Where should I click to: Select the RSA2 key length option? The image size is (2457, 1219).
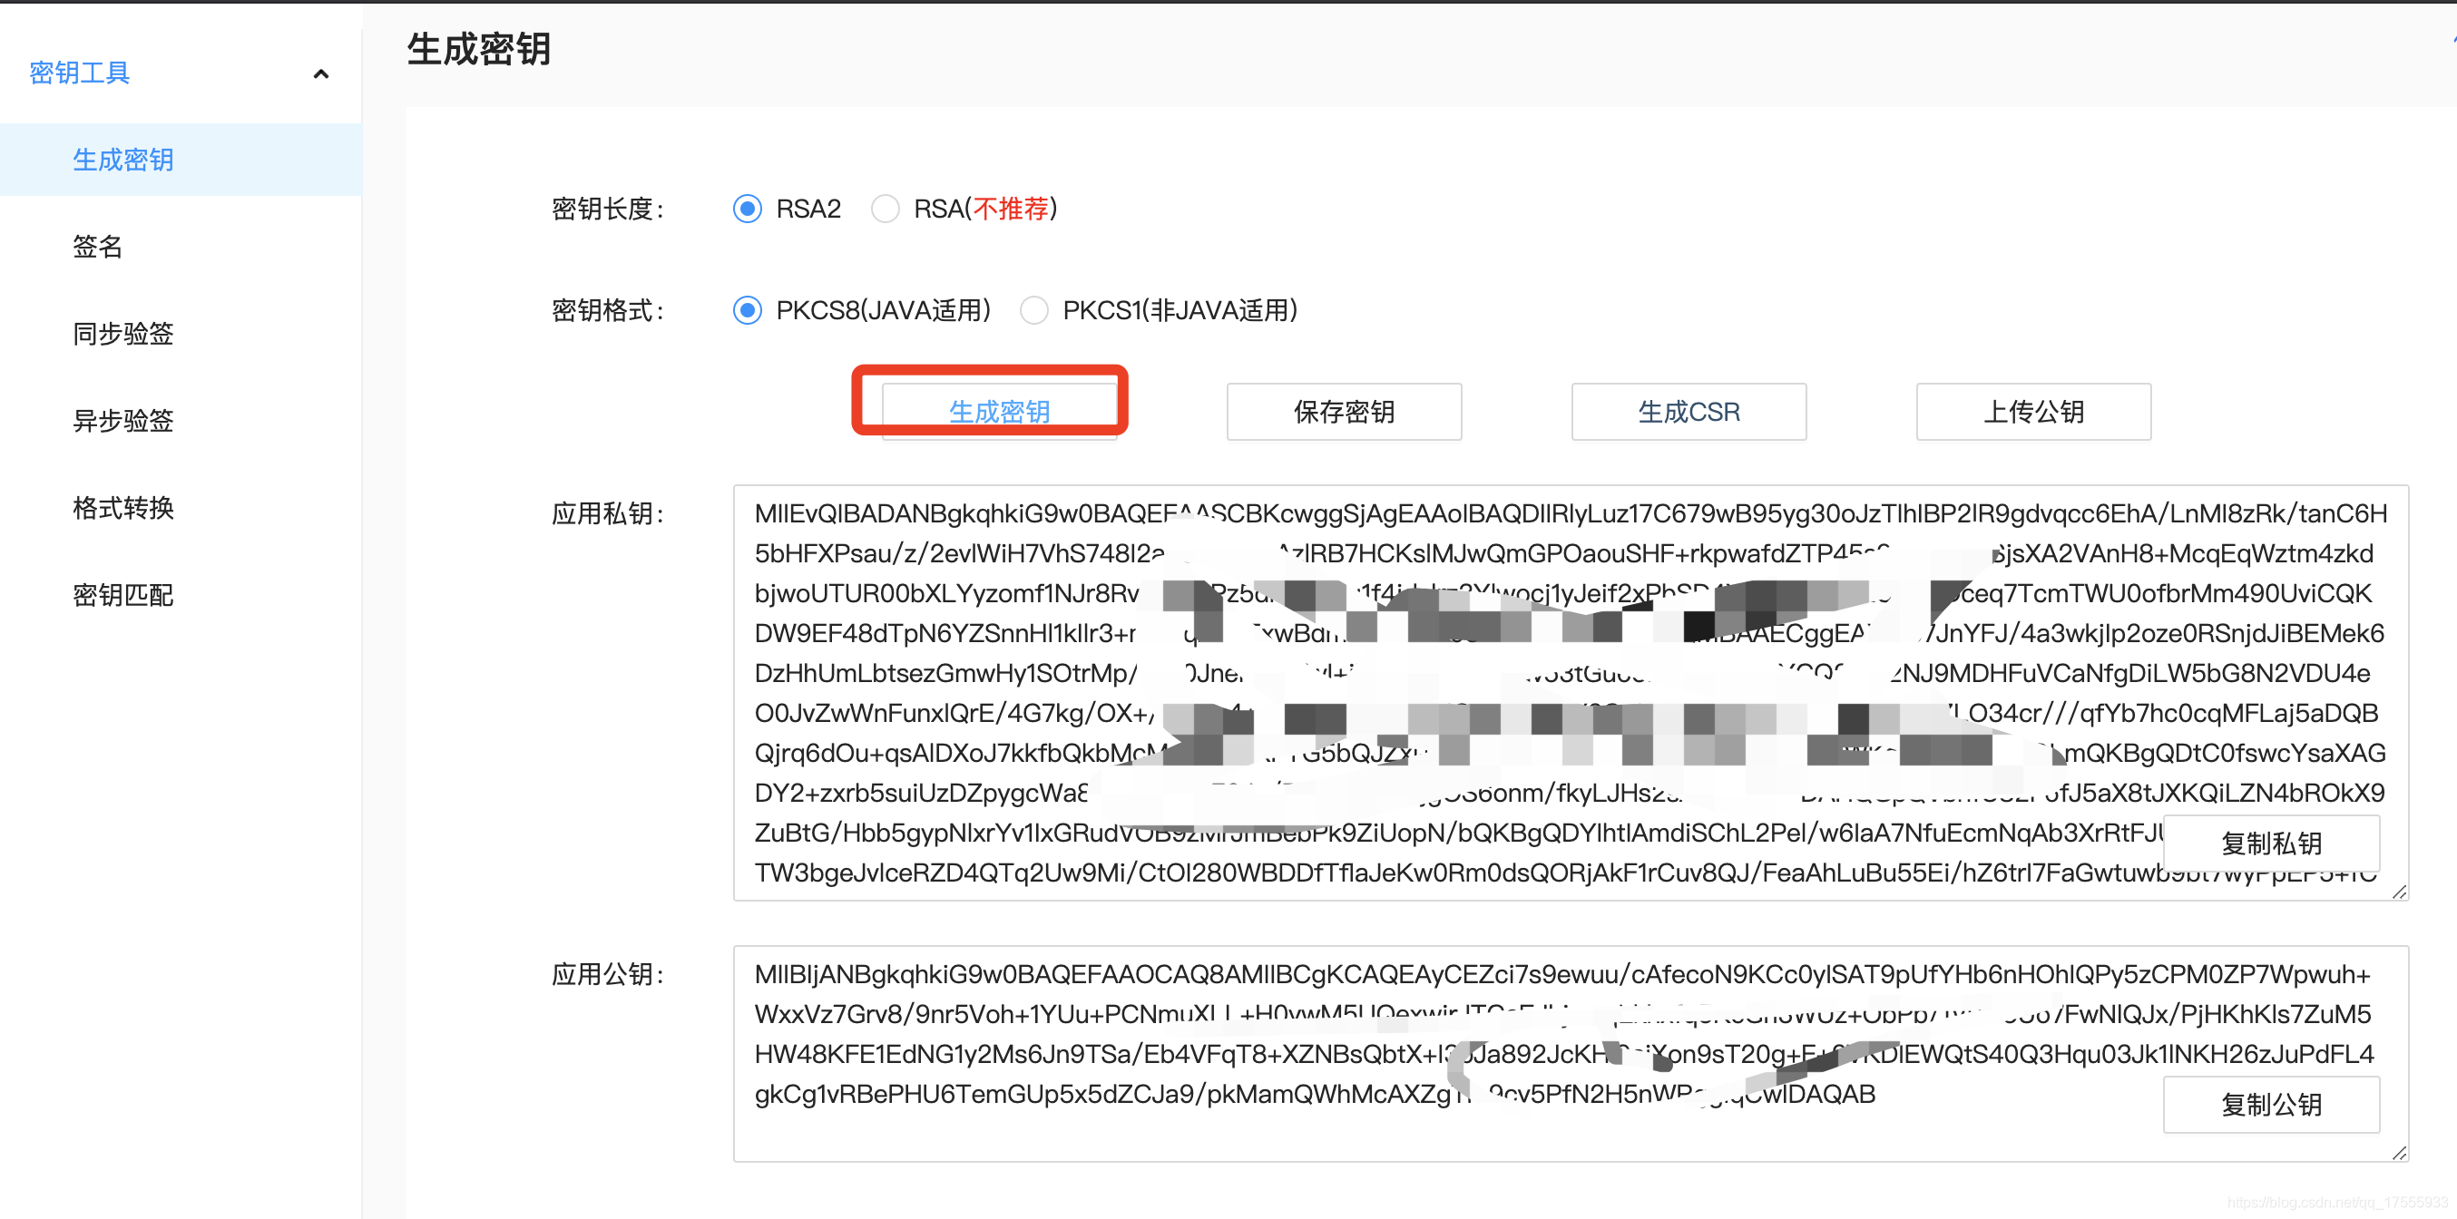tap(747, 208)
